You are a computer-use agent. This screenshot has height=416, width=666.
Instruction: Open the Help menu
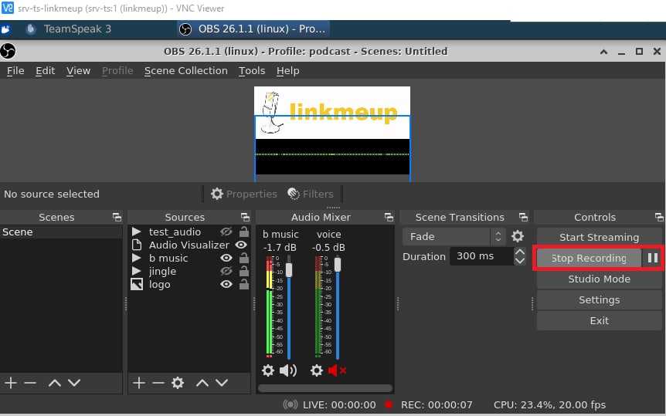288,70
